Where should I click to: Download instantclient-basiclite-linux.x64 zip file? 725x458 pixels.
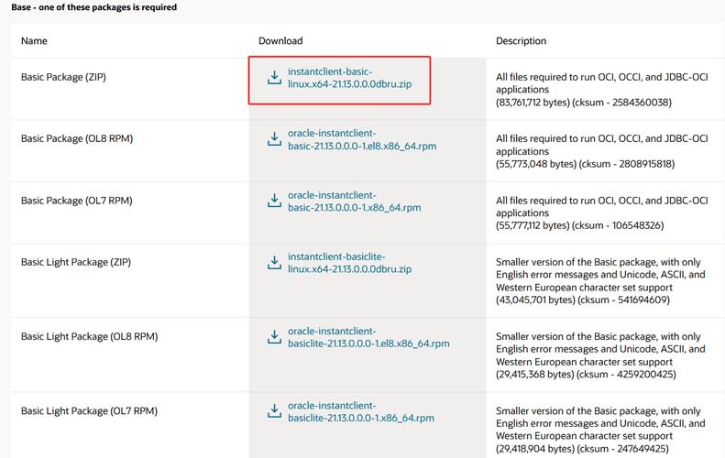(x=349, y=263)
